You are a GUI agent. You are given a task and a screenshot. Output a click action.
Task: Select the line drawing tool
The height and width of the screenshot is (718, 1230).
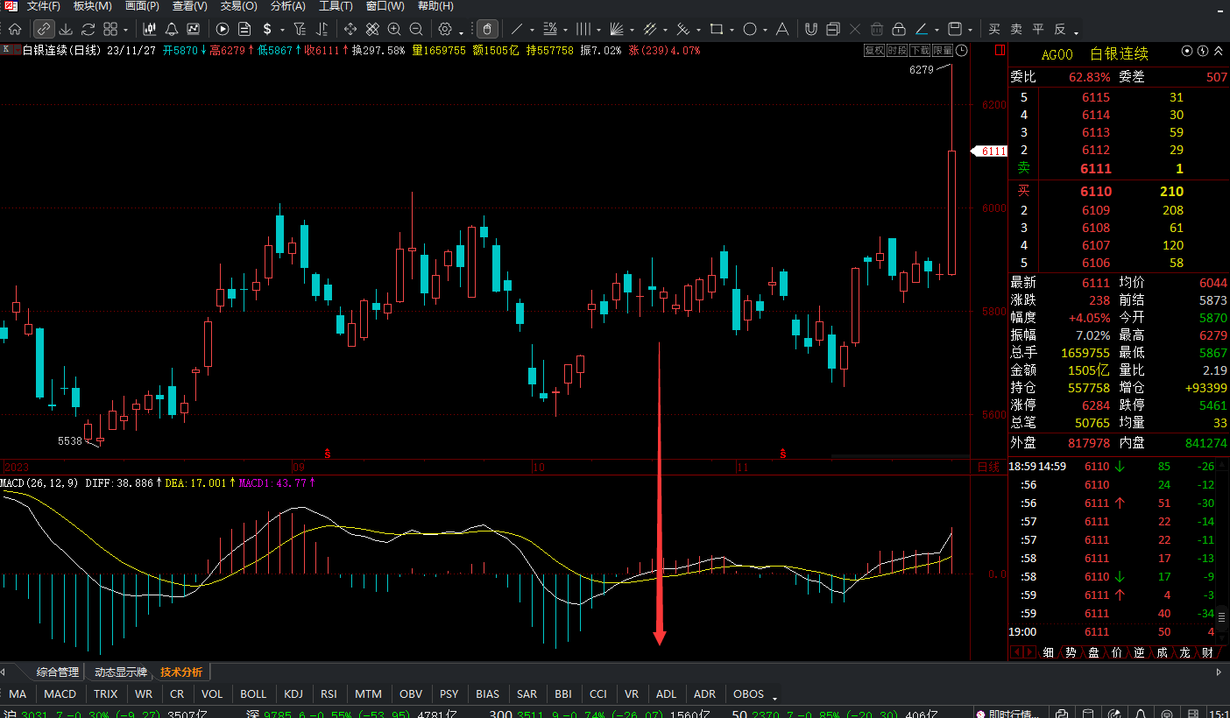[517, 29]
